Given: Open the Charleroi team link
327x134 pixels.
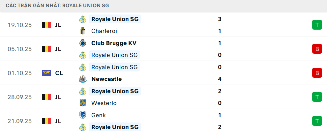Looking at the screenshot, I should [x=104, y=31].
